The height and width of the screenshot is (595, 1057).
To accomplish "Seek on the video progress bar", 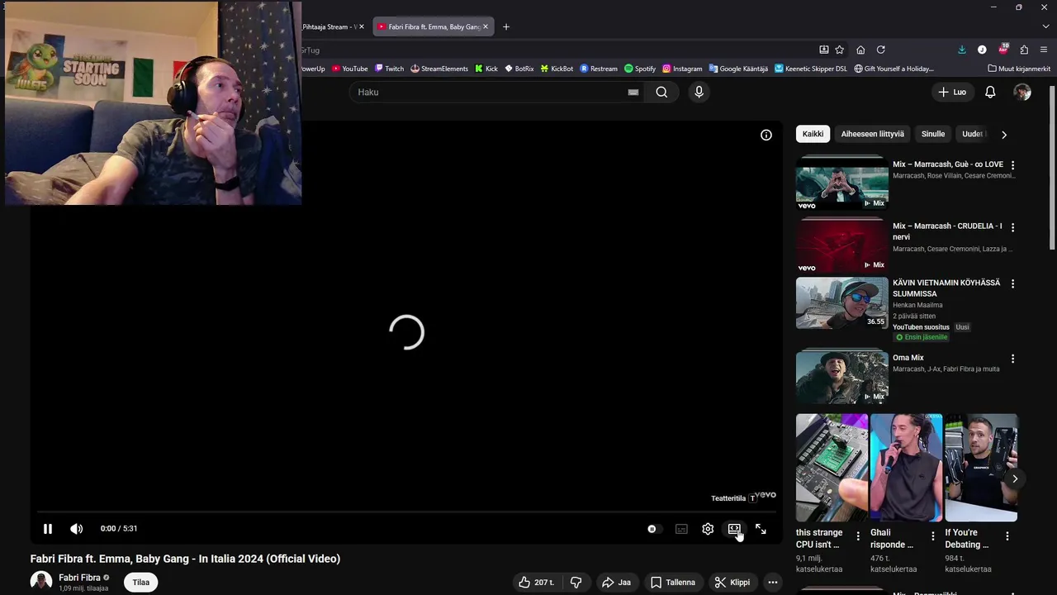I will (x=406, y=512).
